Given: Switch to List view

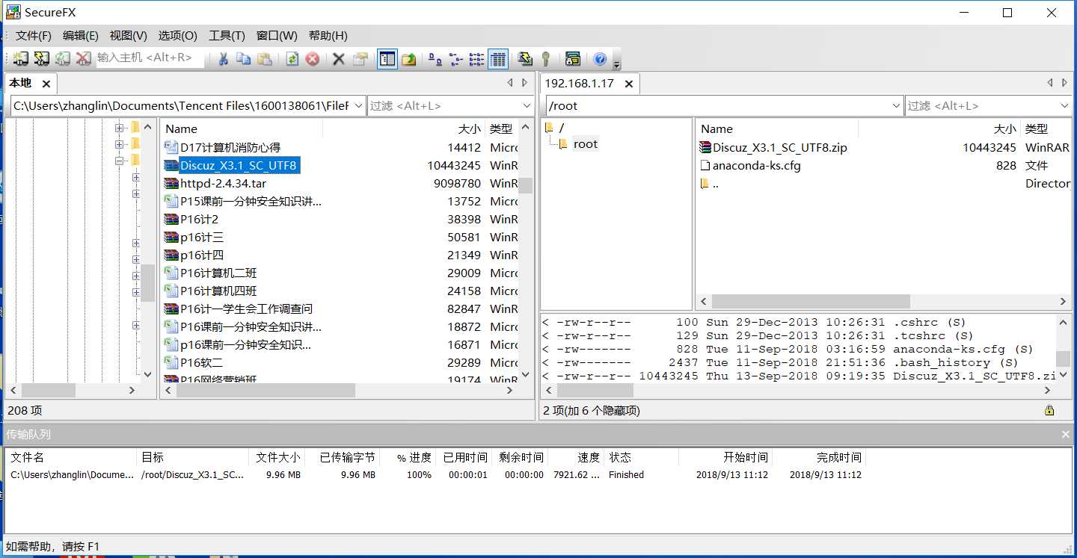Looking at the screenshot, I should click(x=476, y=58).
